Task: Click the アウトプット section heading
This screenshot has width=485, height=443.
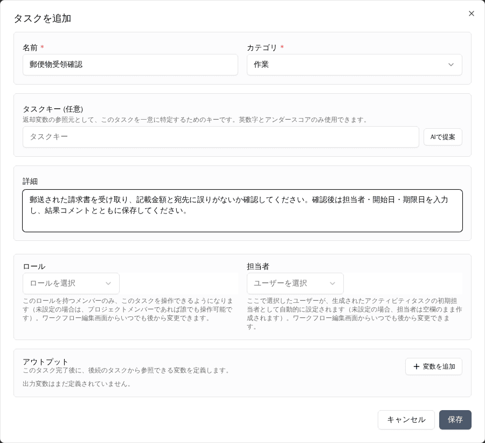Action: click(45, 362)
